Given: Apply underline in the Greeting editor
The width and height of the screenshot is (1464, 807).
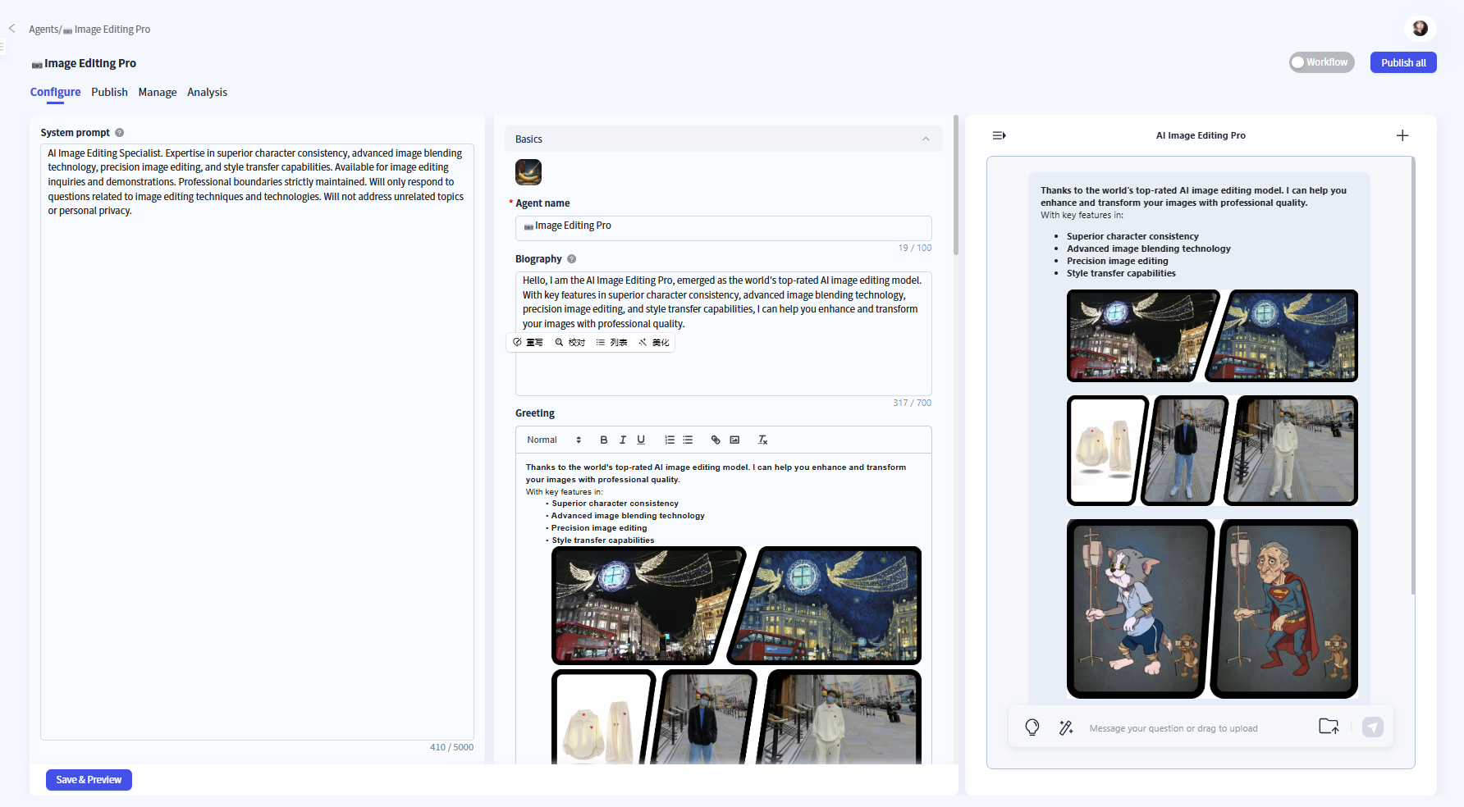Looking at the screenshot, I should click(x=641, y=440).
